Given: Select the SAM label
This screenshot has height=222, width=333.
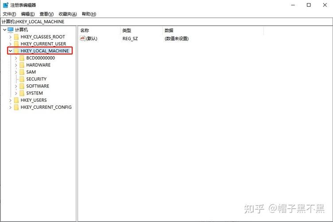Looking at the screenshot, I should click(x=31, y=72).
